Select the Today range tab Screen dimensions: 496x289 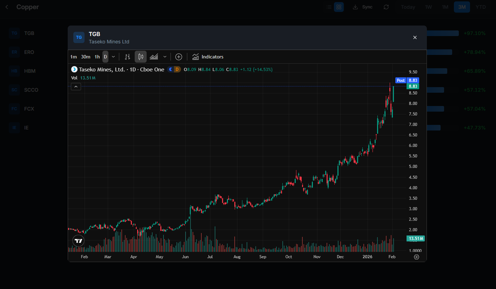(x=408, y=7)
